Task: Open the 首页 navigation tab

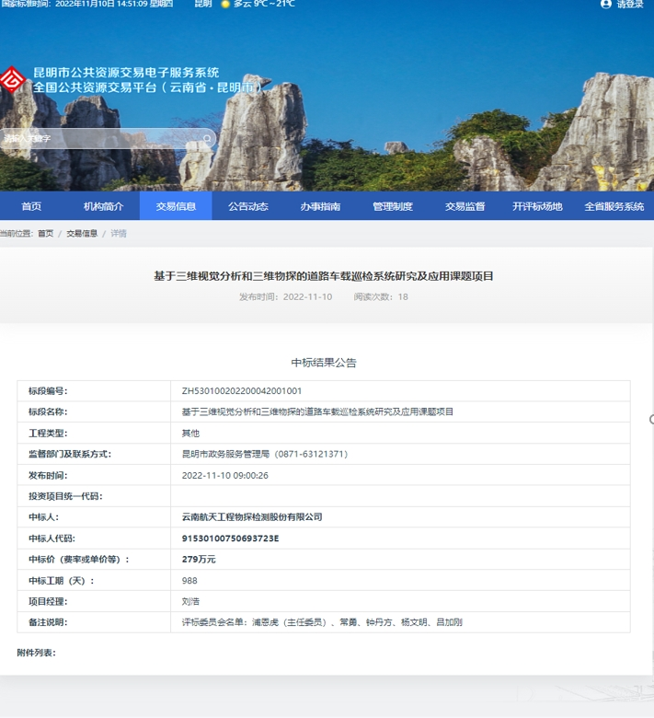Action: click(x=31, y=206)
